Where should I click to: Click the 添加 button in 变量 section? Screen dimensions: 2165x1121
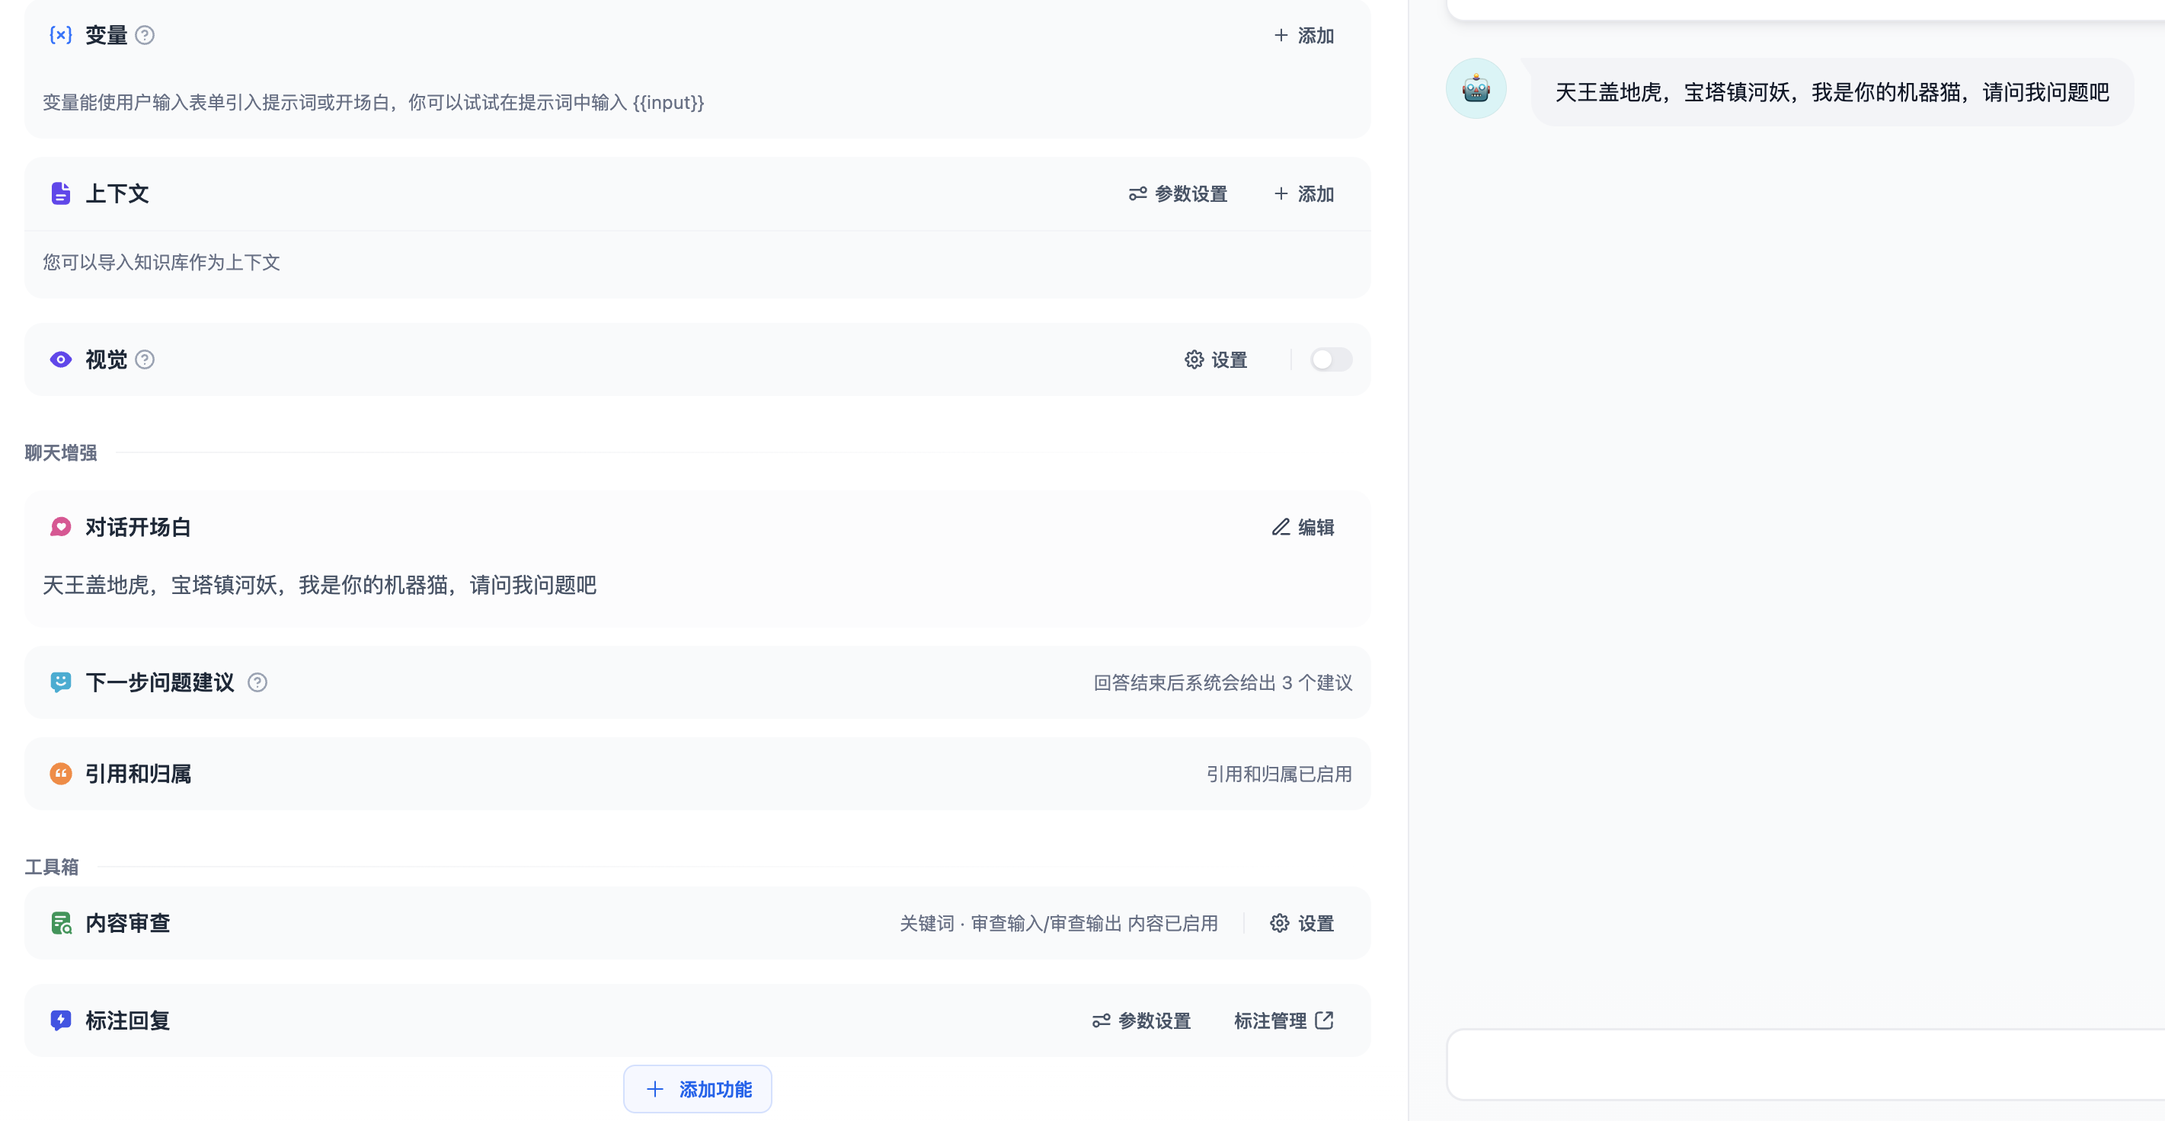1303,35
